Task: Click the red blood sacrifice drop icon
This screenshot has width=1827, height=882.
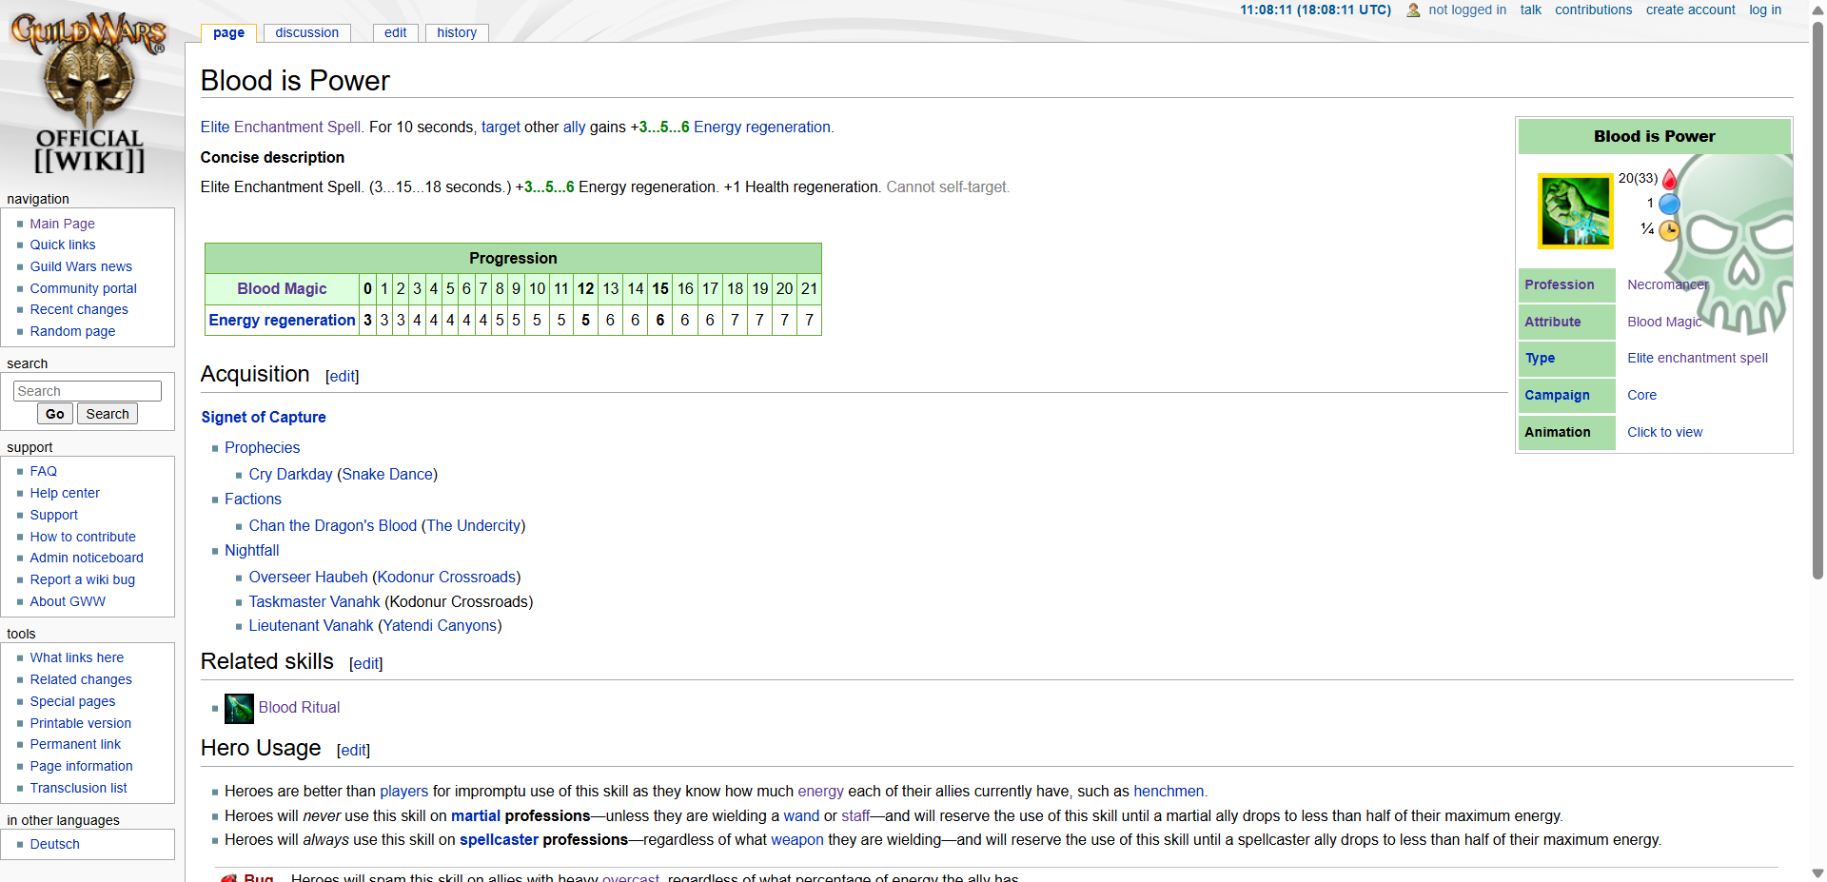Action: click(1669, 178)
